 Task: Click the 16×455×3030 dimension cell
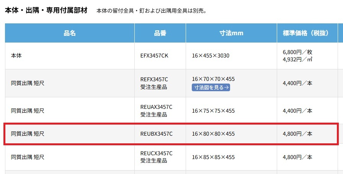click(x=211, y=56)
